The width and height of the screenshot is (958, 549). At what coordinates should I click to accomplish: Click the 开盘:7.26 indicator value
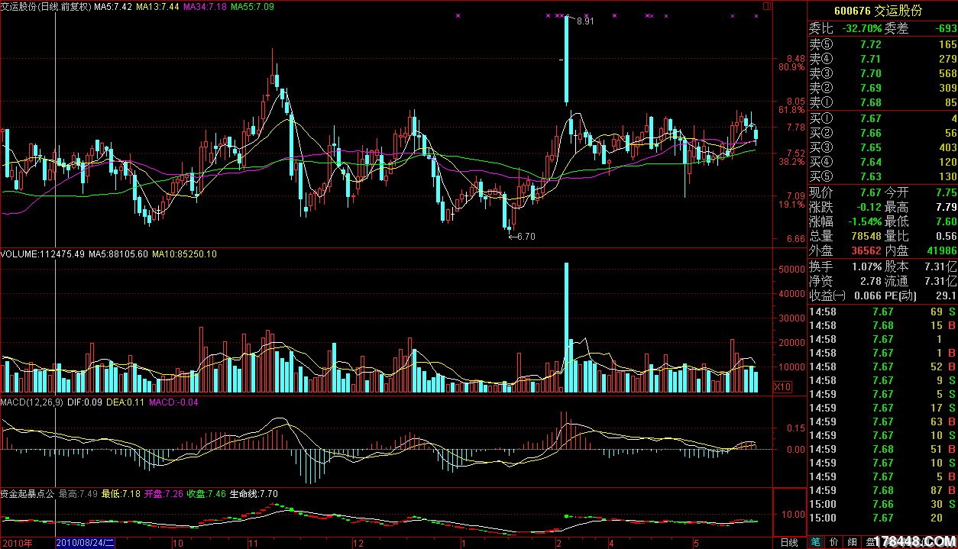tap(164, 494)
